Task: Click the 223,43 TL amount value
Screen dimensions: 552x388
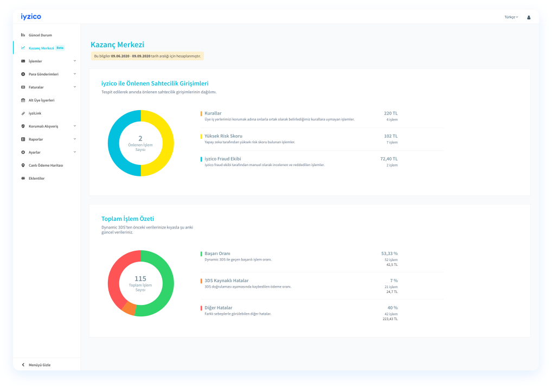Action: click(x=390, y=319)
